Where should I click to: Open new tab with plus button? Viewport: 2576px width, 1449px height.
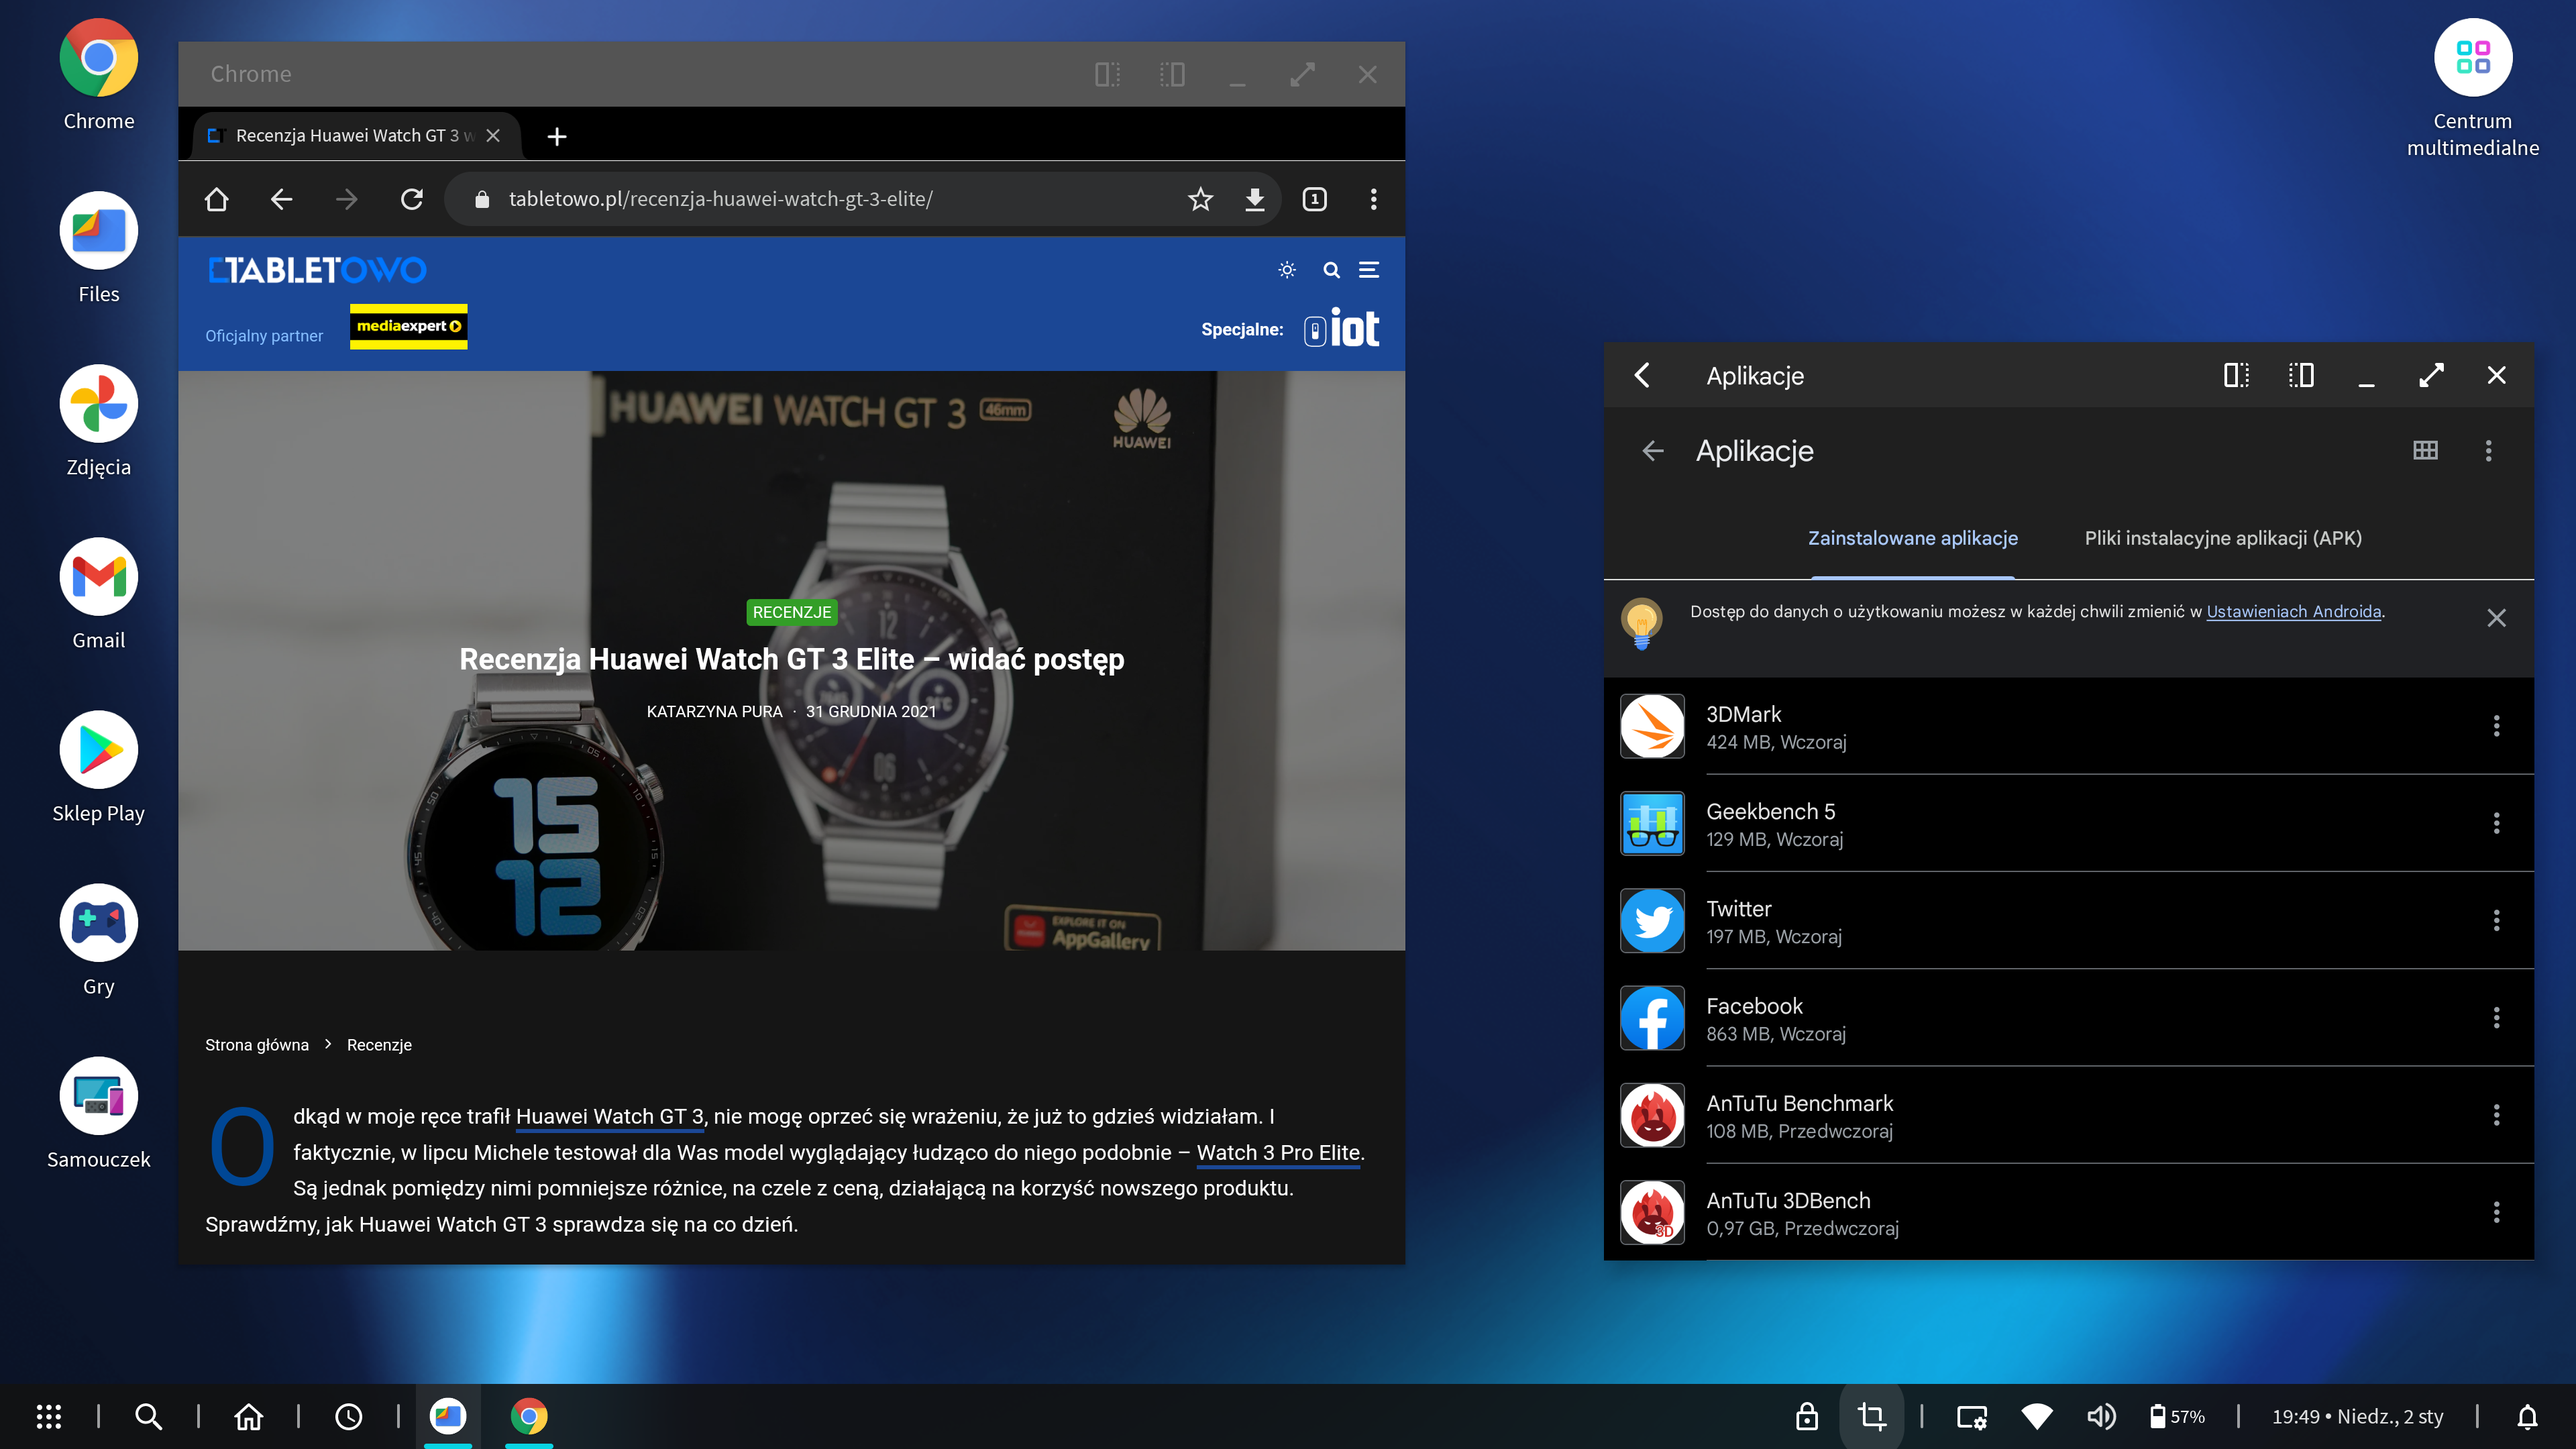coord(557,136)
